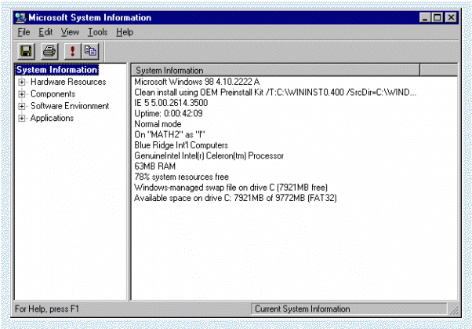The width and height of the screenshot is (472, 329).
Task: Click the System Information column header
Action: tap(275, 70)
